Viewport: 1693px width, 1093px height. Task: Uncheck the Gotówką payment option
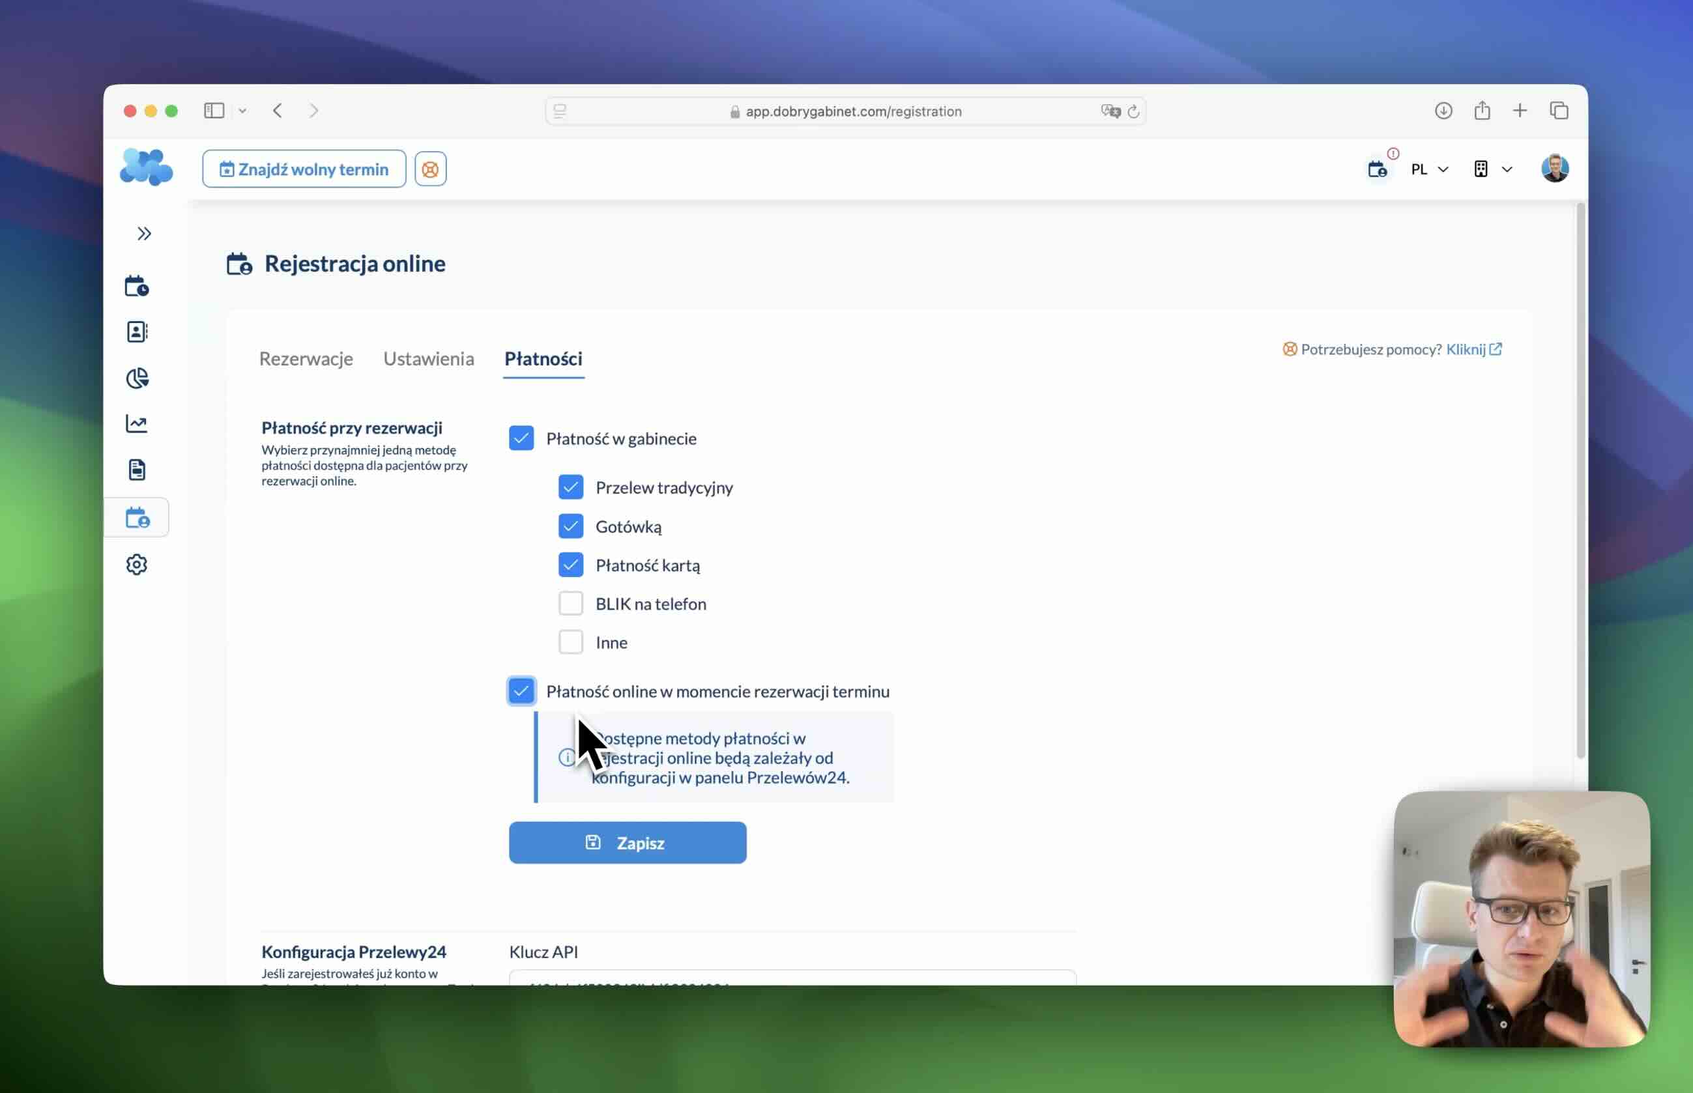click(571, 526)
